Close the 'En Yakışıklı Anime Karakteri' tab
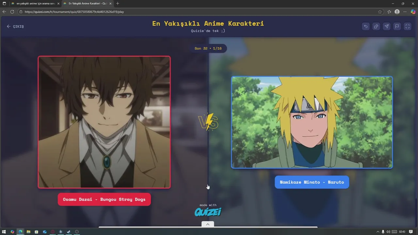 pyautogui.click(x=111, y=4)
